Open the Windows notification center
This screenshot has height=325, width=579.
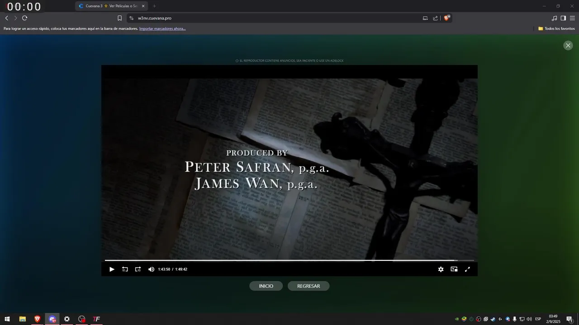point(570,319)
